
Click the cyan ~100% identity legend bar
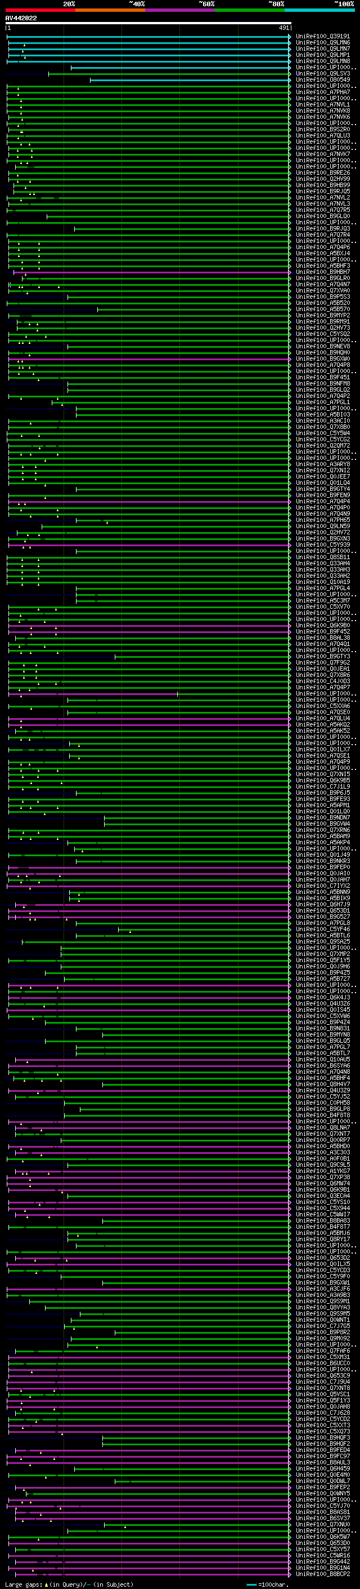320,10
